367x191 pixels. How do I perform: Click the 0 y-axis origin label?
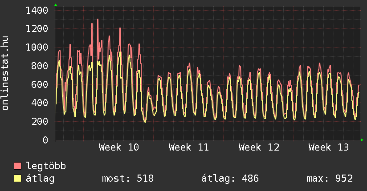tap(47, 140)
